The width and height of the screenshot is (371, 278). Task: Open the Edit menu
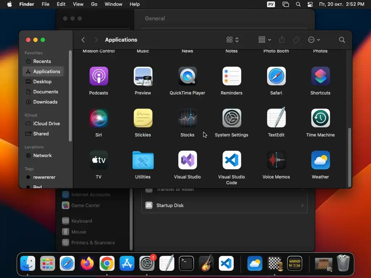point(61,4)
